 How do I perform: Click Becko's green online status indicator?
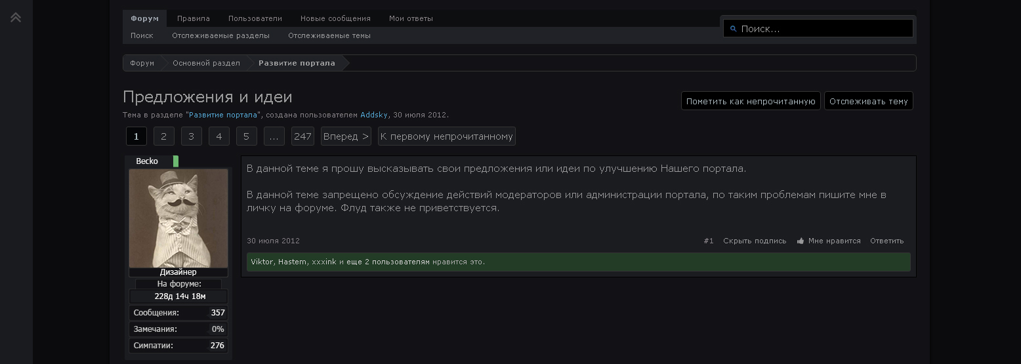176,161
